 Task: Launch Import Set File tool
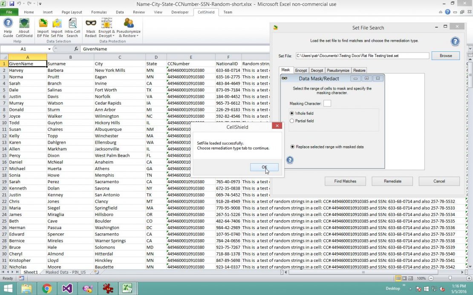pos(57,28)
